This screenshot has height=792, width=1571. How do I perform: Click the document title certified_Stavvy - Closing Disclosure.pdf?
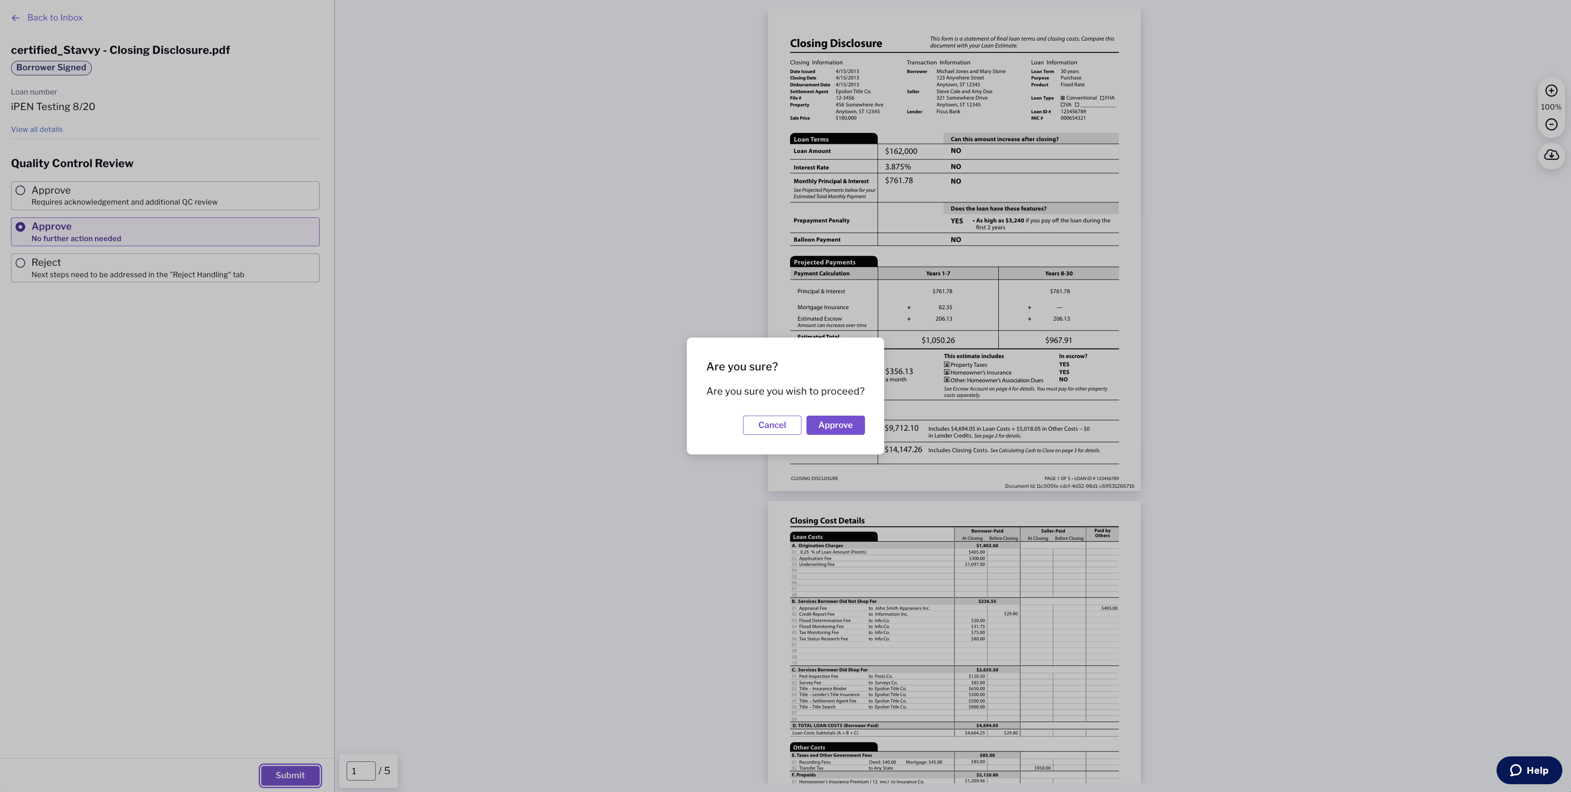tap(120, 50)
